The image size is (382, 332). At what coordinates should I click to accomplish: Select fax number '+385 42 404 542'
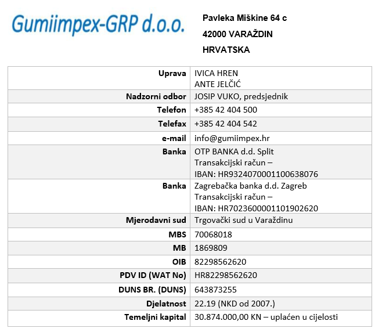[x=226, y=124]
